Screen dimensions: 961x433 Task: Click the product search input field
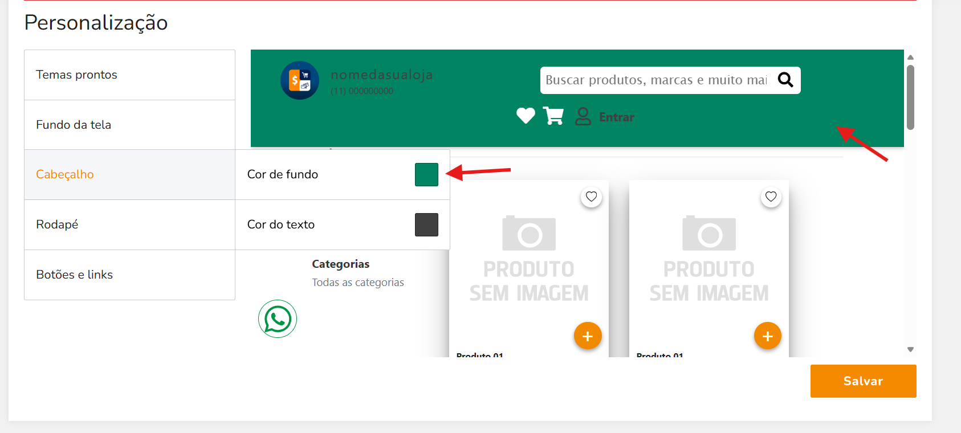tap(655, 80)
